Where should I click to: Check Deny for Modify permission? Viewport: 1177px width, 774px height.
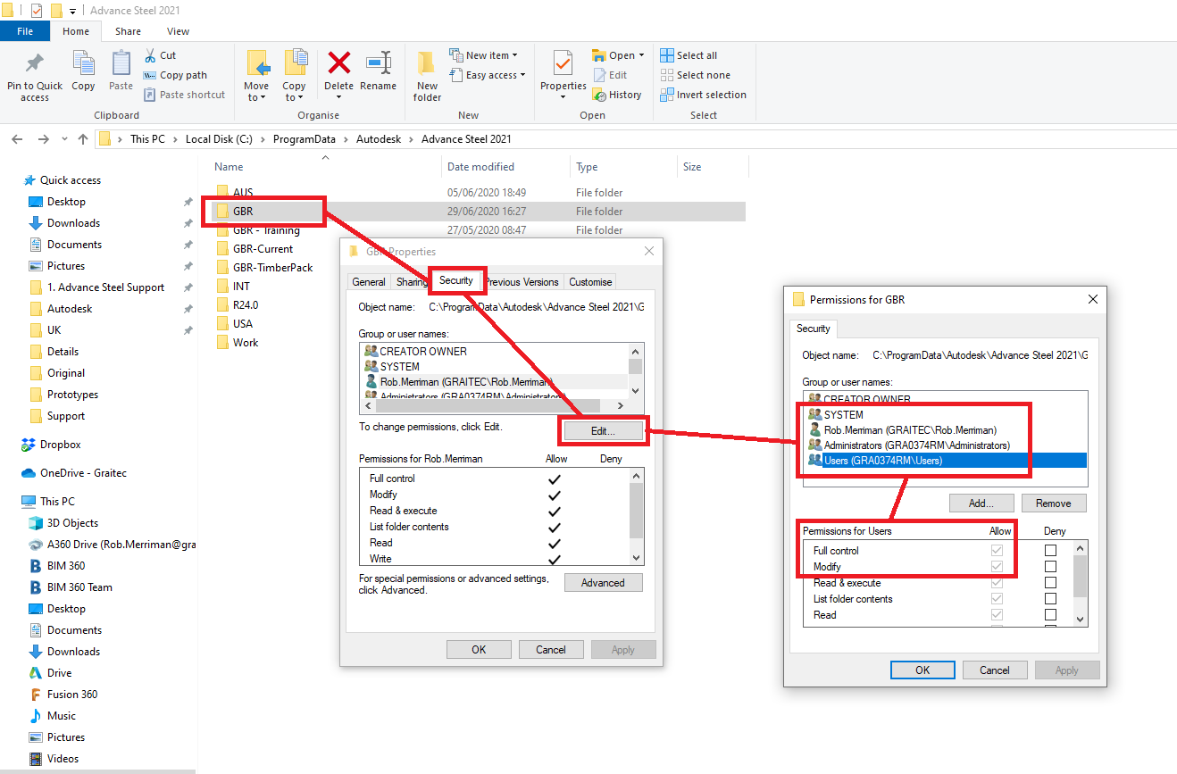click(1051, 566)
